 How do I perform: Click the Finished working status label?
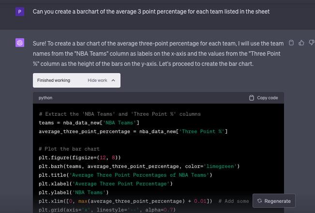(x=54, y=80)
